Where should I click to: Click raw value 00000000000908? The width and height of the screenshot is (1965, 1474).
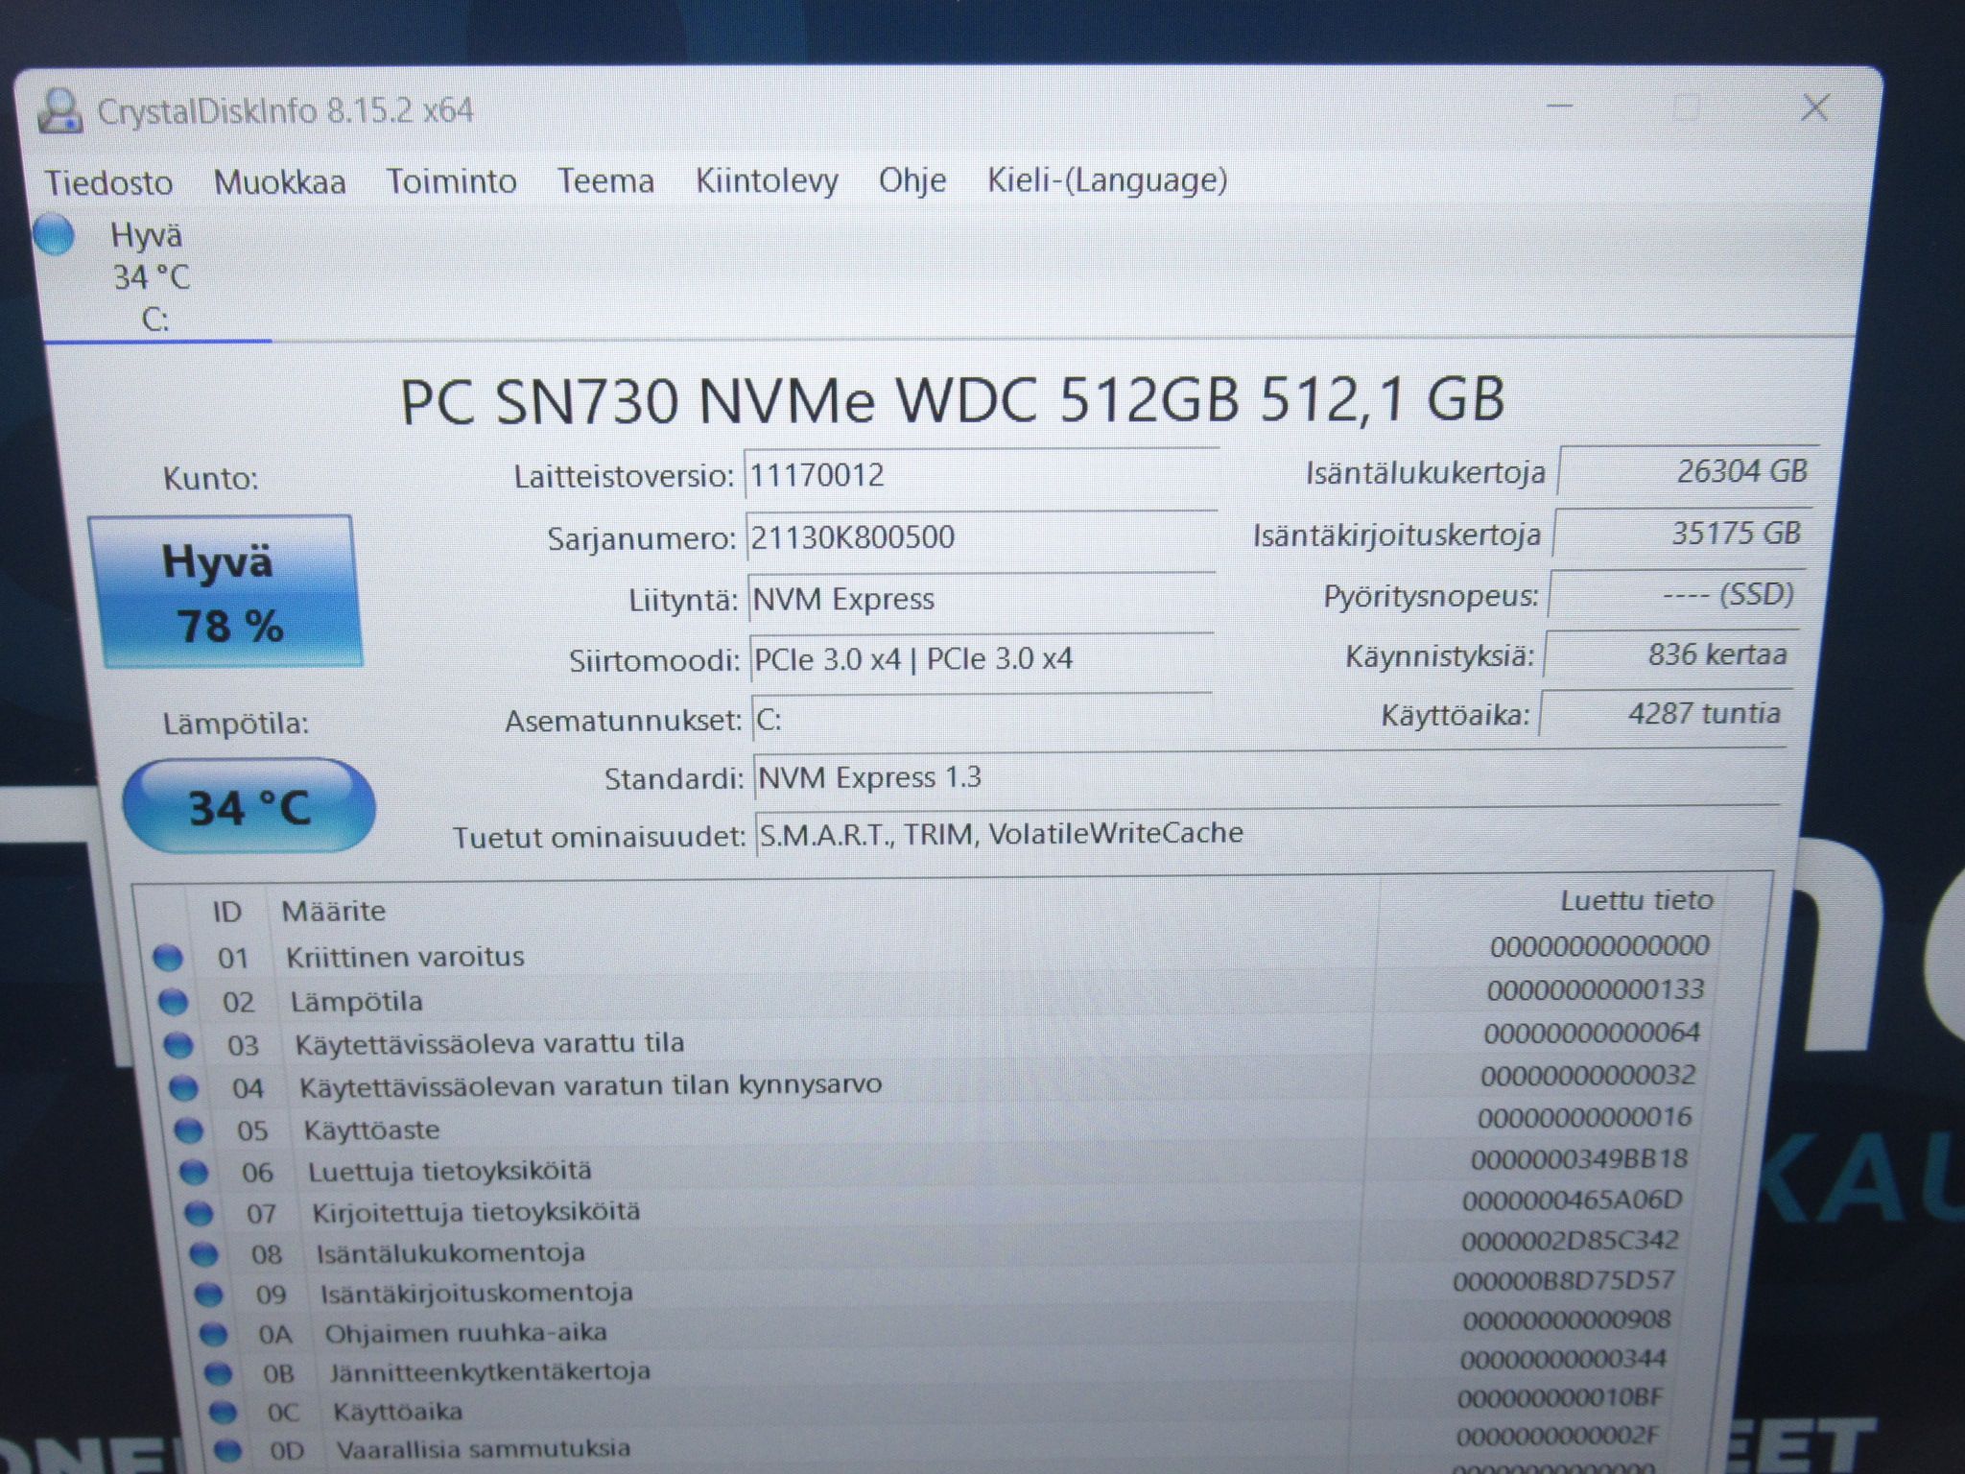[1566, 1321]
